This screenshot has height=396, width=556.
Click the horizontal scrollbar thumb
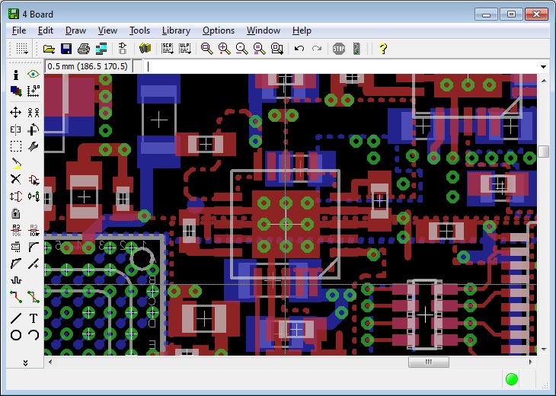click(428, 362)
